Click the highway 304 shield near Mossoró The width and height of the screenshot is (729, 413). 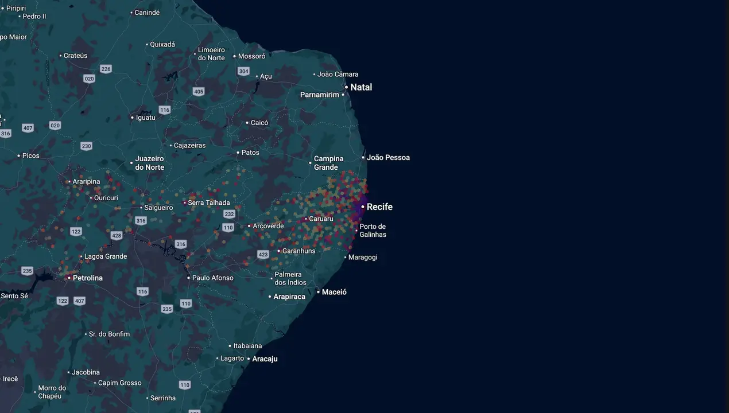(243, 71)
